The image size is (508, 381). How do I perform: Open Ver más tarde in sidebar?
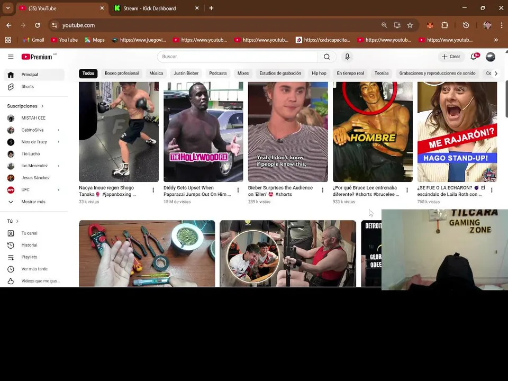pyautogui.click(x=34, y=269)
